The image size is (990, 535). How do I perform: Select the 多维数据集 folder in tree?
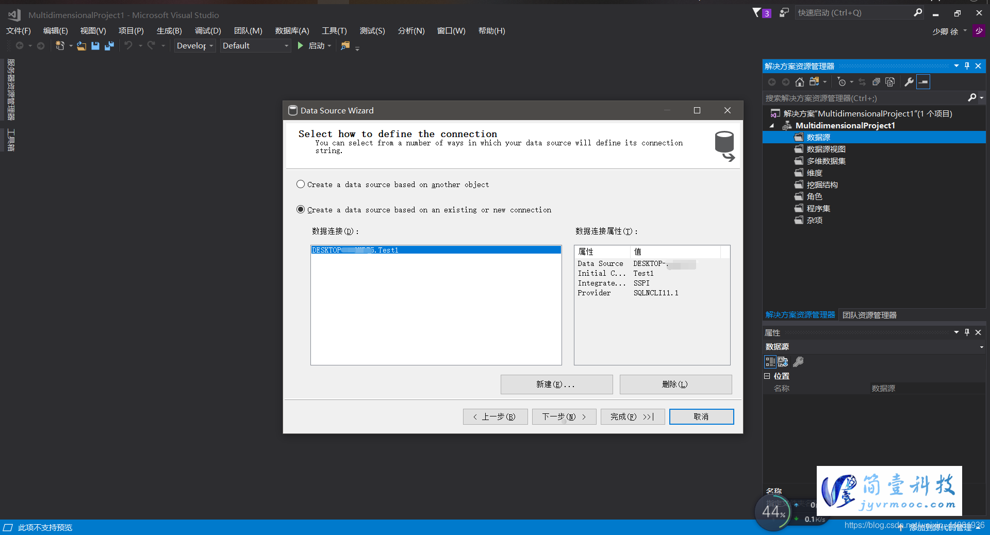pyautogui.click(x=826, y=161)
